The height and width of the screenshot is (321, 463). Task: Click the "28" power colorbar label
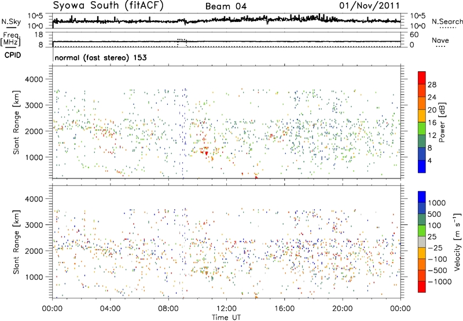tap(432, 85)
